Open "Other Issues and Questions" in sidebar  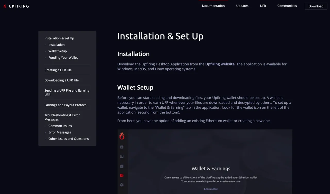point(69,138)
